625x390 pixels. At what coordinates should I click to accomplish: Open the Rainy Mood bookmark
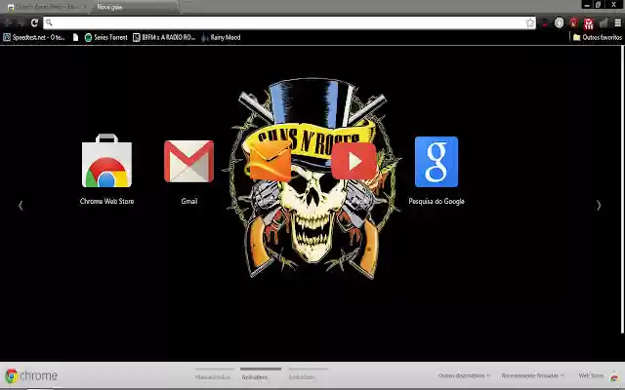[221, 37]
